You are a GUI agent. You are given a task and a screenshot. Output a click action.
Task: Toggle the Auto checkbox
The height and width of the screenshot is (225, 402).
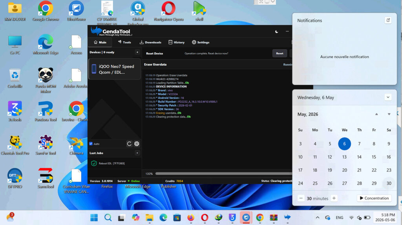click(91, 144)
